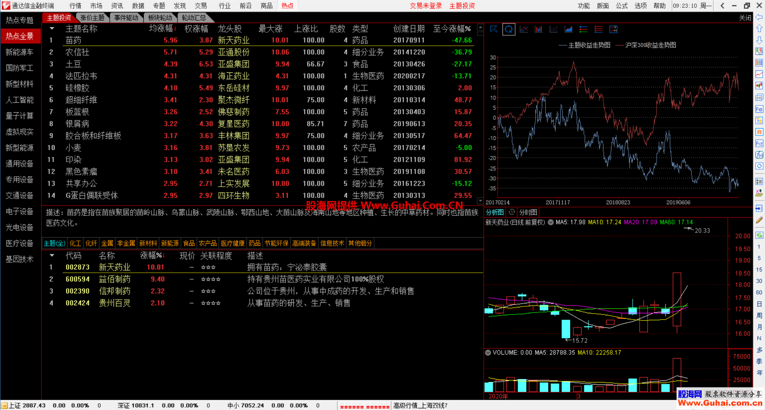The height and width of the screenshot is (410, 765).
Task: Open the trend line chart sidebar icon
Action: pyautogui.click(x=759, y=74)
